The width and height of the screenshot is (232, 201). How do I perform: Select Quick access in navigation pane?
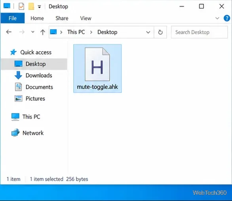(36, 52)
